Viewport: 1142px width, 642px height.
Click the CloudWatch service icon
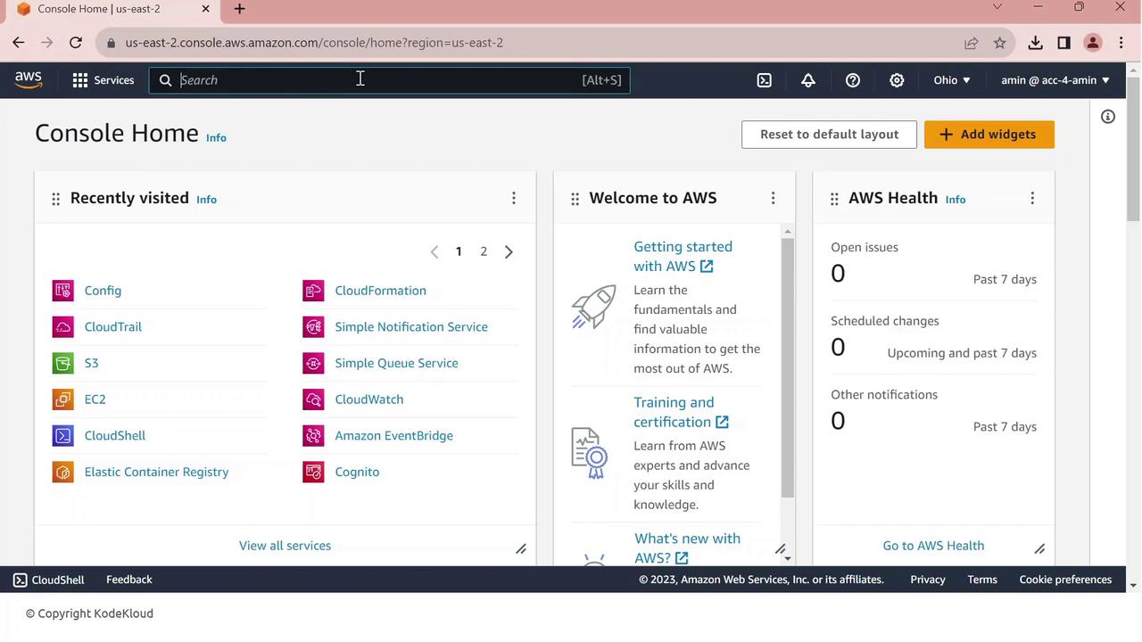click(313, 399)
